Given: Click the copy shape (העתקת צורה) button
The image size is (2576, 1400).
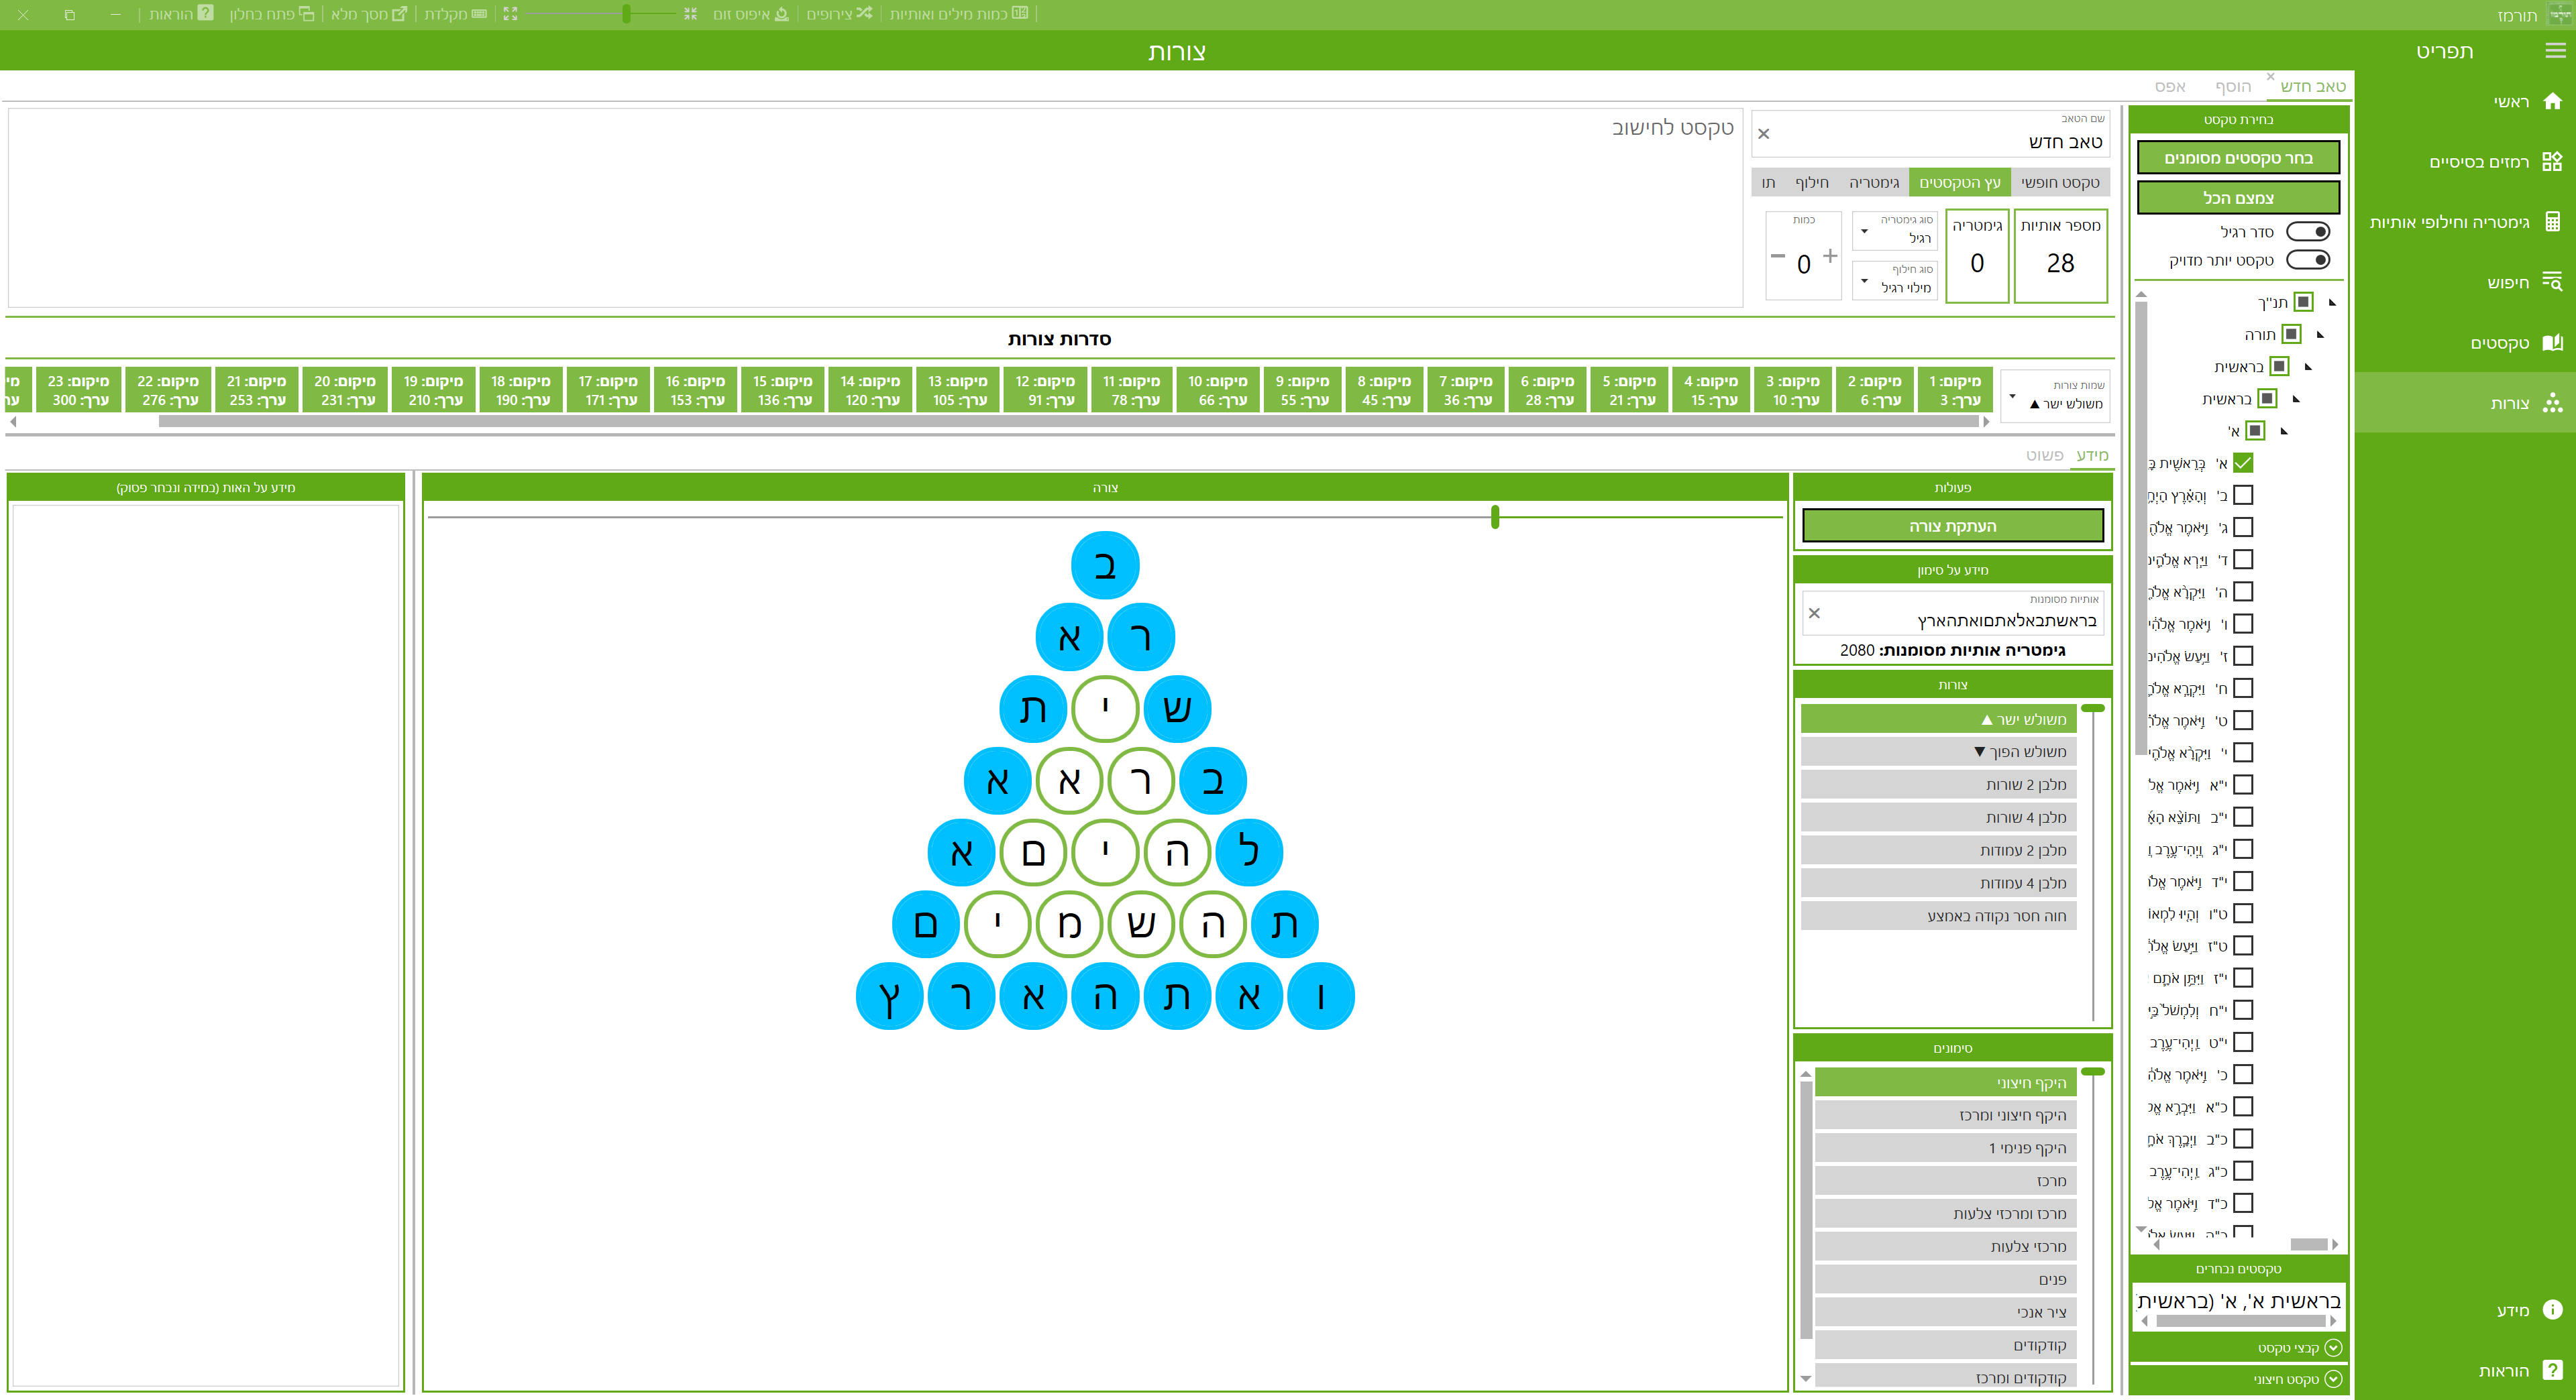Looking at the screenshot, I should click(x=1952, y=526).
